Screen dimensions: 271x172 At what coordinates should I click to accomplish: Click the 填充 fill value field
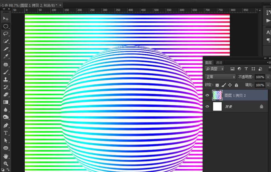(260, 85)
